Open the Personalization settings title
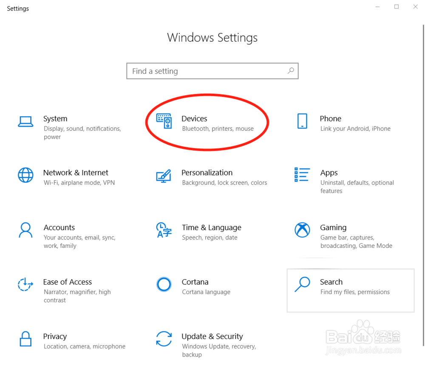This screenshot has width=425, height=365. coord(207,172)
